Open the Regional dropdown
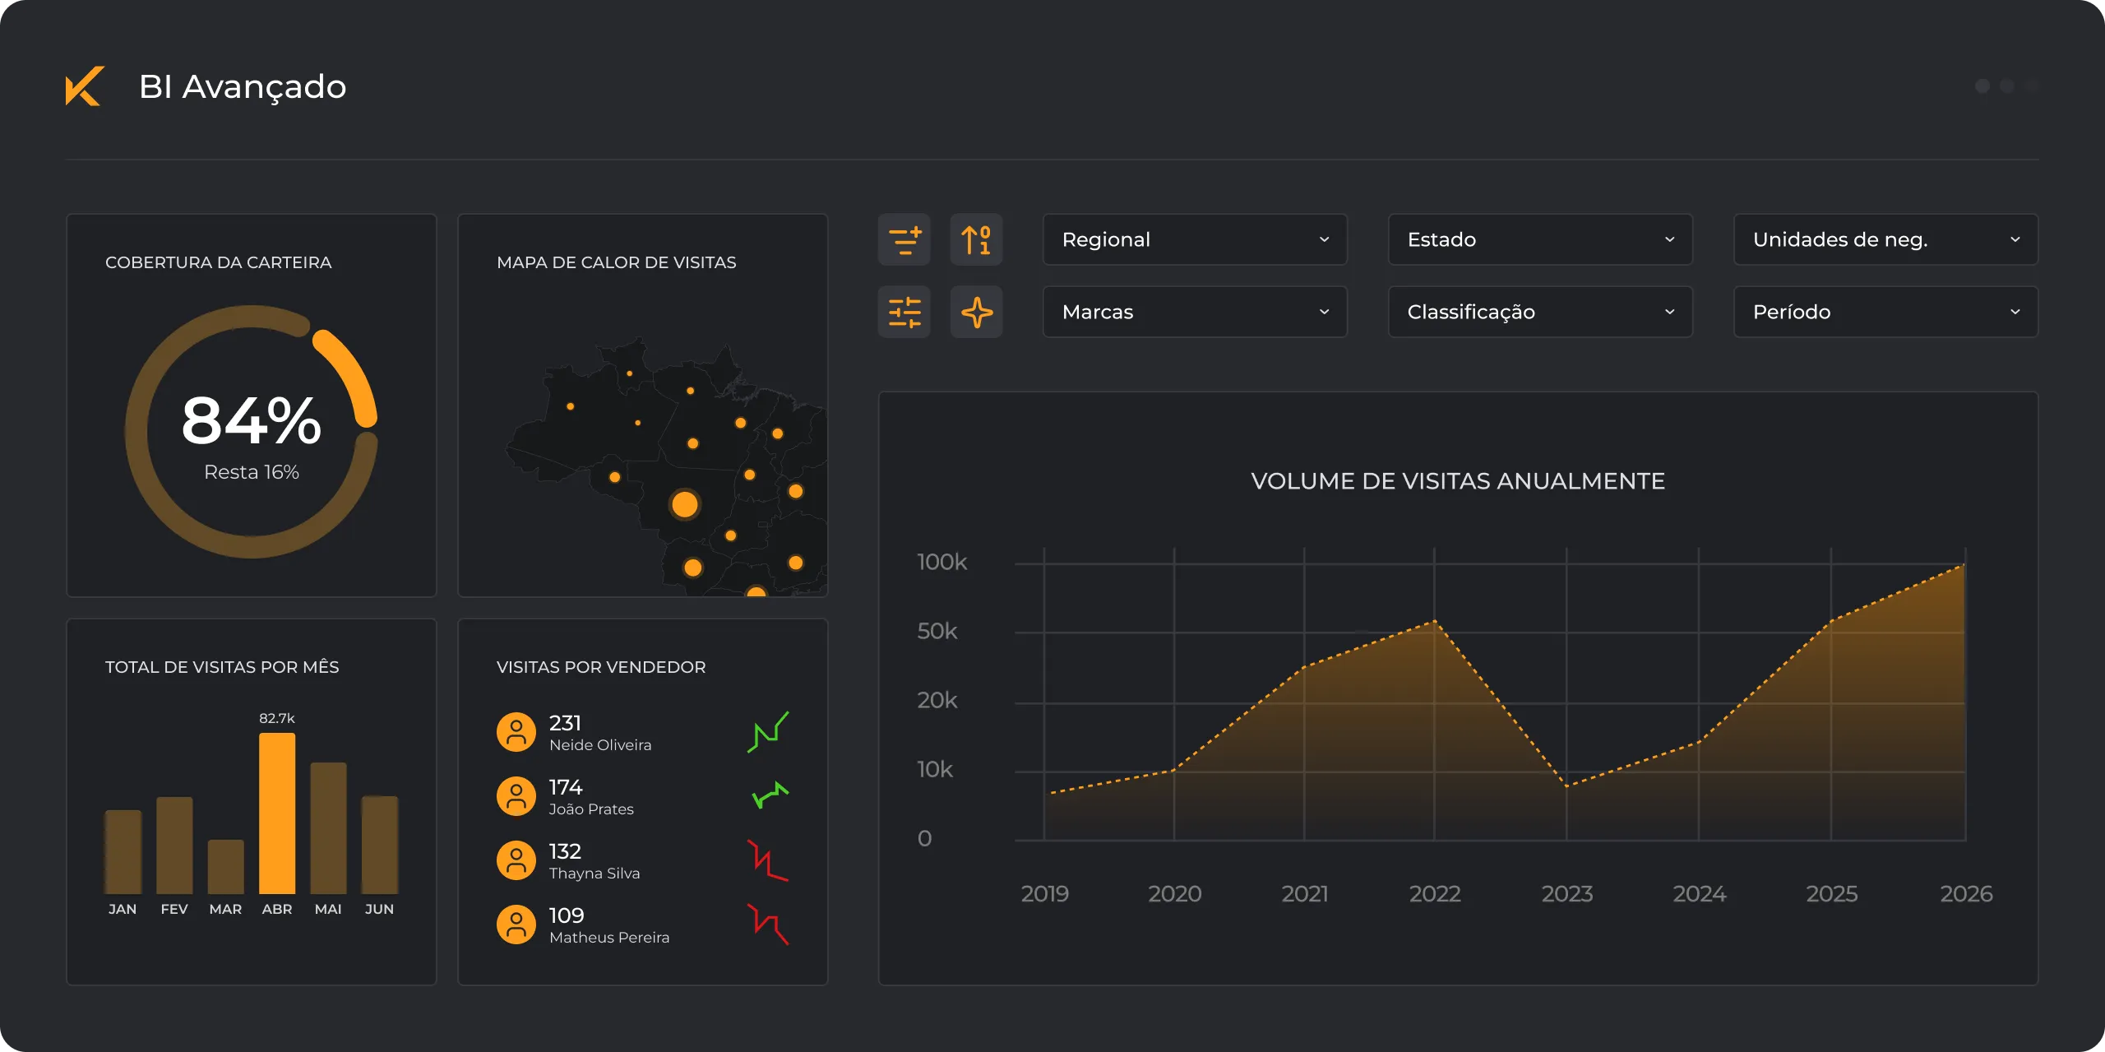The image size is (2105, 1052). 1194,239
